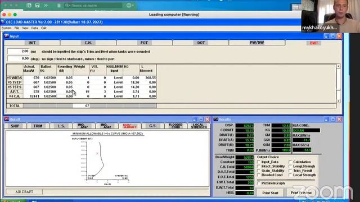The image size is (360, 202).
Task: Enable the Intact_Stability output checkbox
Action: (x=259, y=166)
